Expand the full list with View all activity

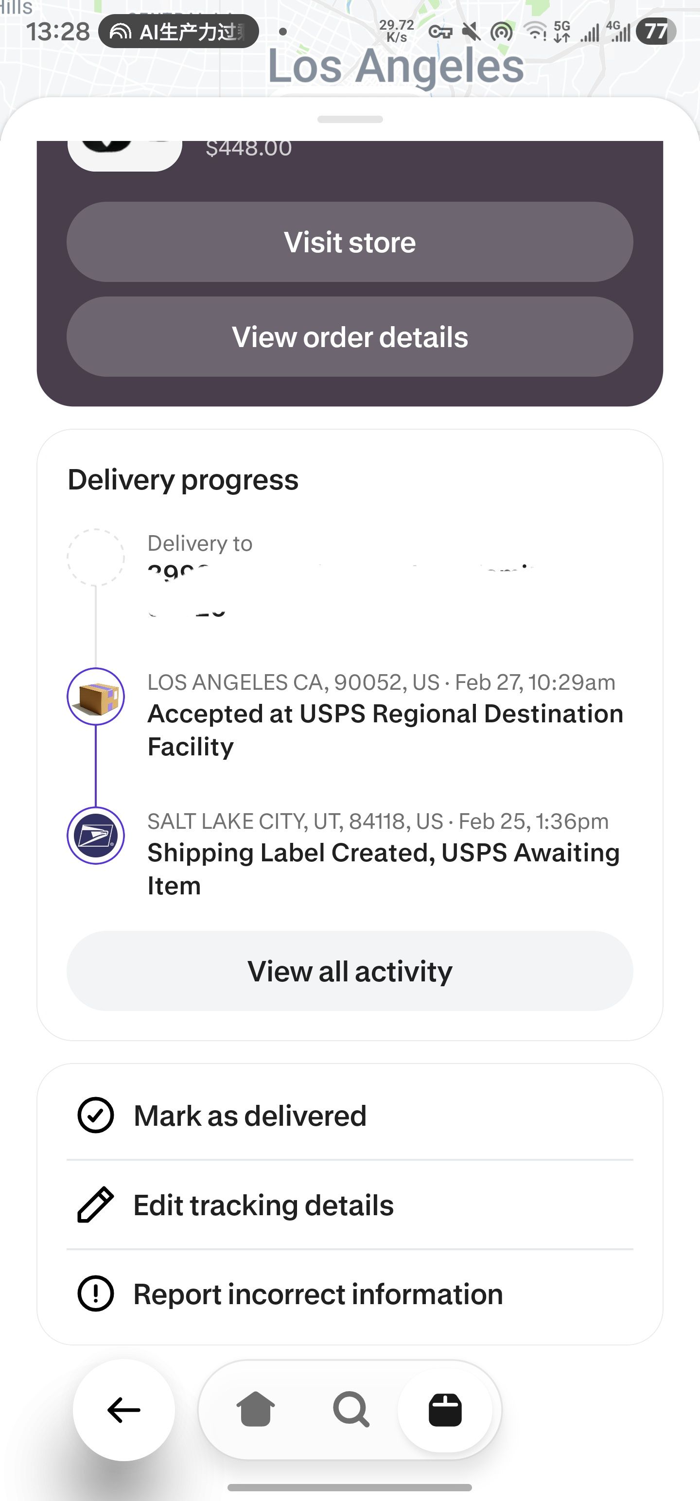(350, 971)
